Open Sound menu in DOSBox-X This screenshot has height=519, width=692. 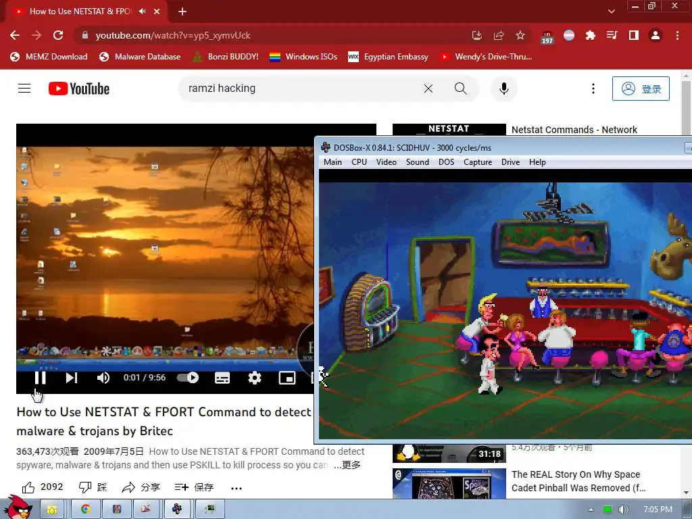pos(418,162)
